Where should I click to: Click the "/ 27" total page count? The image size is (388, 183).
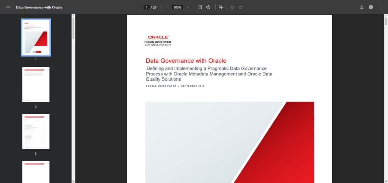154,8
